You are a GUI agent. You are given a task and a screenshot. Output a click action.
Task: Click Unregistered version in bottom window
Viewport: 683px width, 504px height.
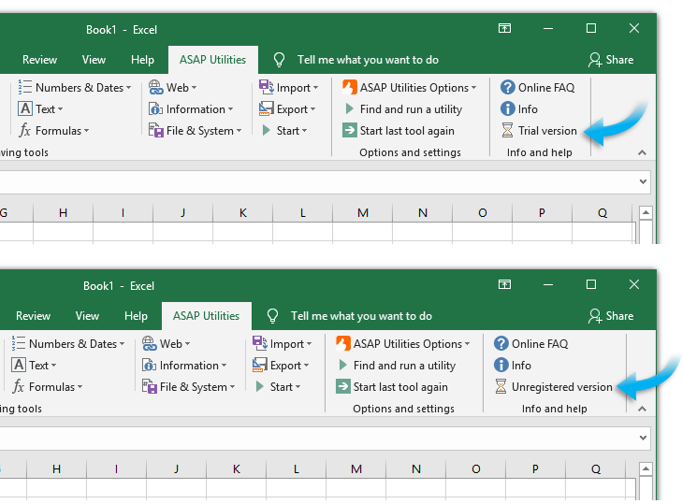[x=553, y=386]
